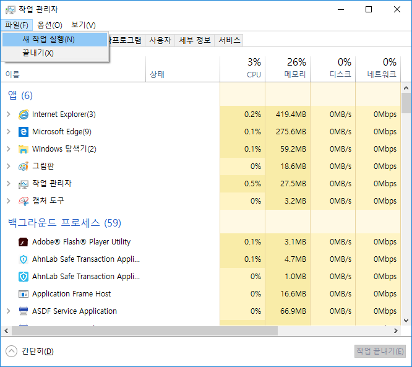Expand the 캡처 도구 process row
The height and width of the screenshot is (367, 412).
pos(9,201)
